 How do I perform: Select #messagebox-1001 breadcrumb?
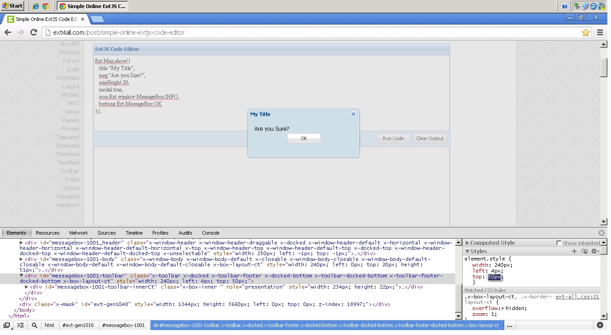pyautogui.click(x=124, y=325)
